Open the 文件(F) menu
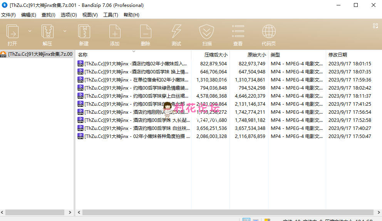This screenshot has height=221, width=382. [8, 15]
